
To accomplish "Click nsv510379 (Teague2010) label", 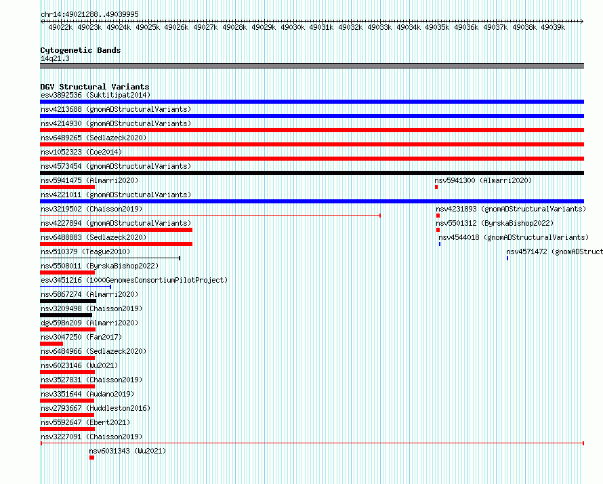I will (x=85, y=251).
